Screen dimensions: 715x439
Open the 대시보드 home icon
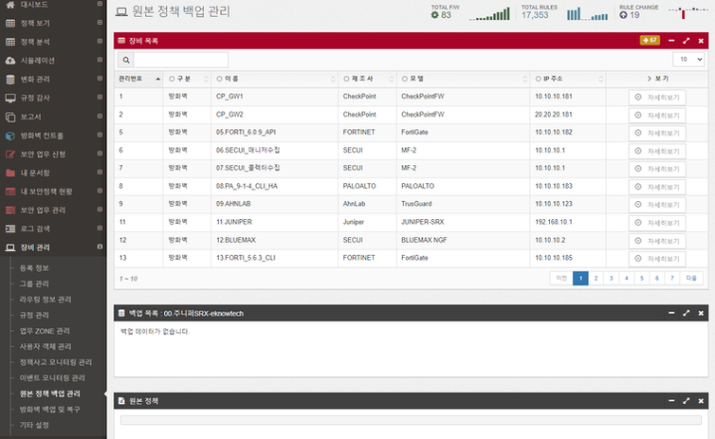coord(10,4)
